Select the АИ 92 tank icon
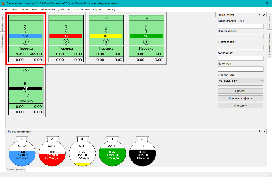Image resolution: width=272 pixels, height=177 pixels. tap(22, 151)
